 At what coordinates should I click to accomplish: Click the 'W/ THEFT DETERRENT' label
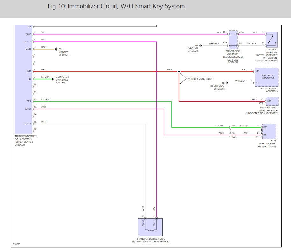(x=200, y=79)
